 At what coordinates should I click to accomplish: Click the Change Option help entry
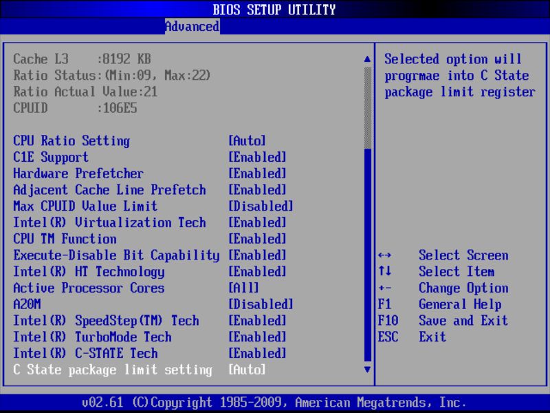tap(463, 288)
